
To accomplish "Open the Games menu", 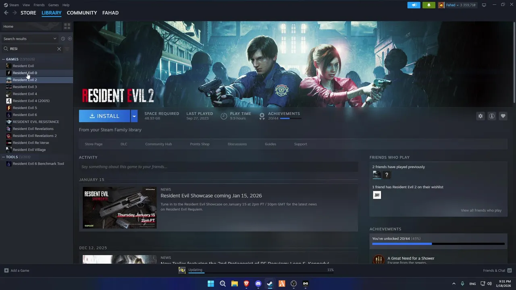I will 53,5.
